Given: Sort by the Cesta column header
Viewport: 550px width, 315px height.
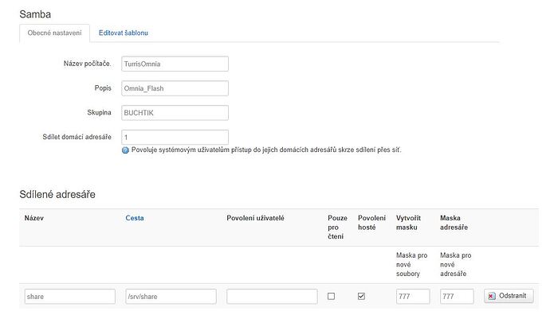Looking at the screenshot, I should [x=135, y=218].
